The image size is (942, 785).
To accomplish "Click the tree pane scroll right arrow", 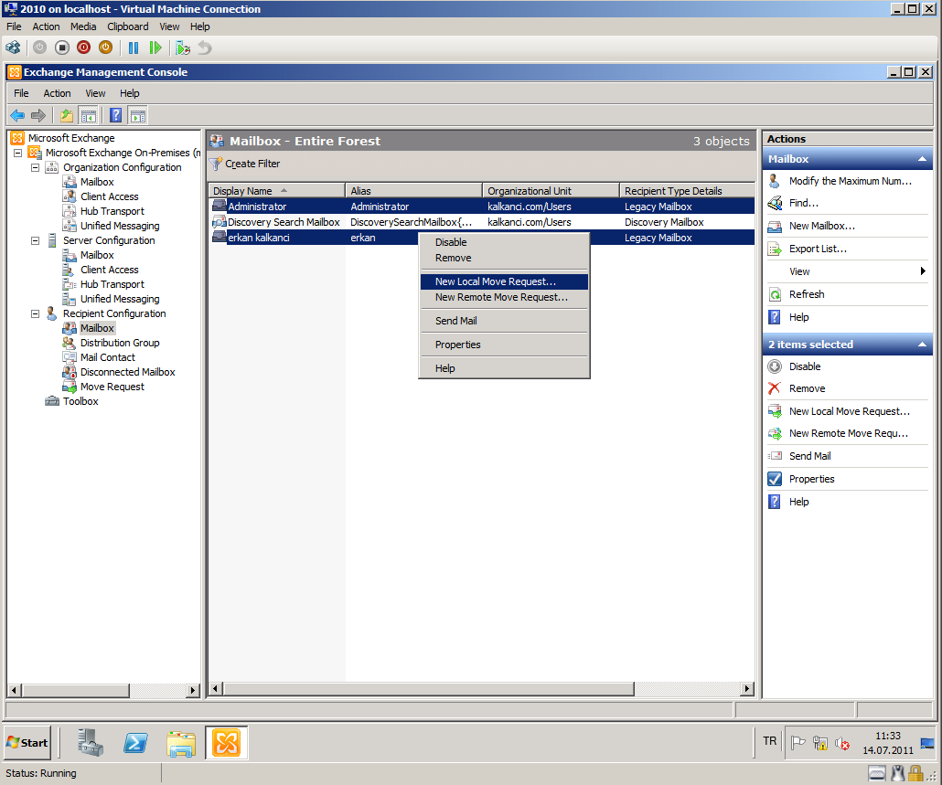I will [x=193, y=690].
